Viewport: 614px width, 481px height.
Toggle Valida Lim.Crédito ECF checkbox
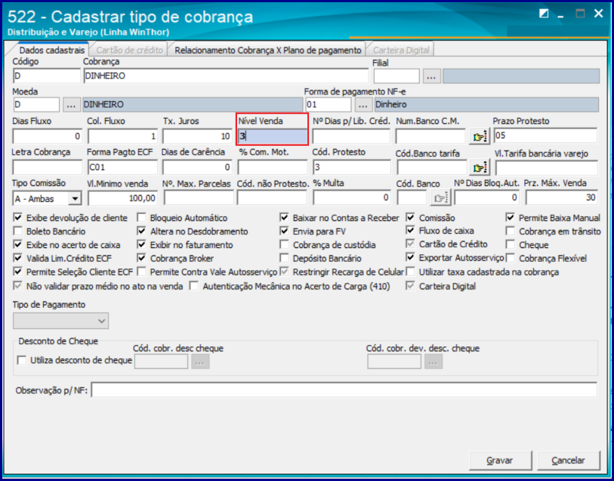[18, 258]
